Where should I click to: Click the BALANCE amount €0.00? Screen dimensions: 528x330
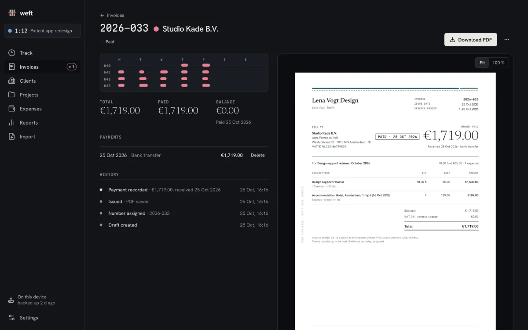(227, 111)
